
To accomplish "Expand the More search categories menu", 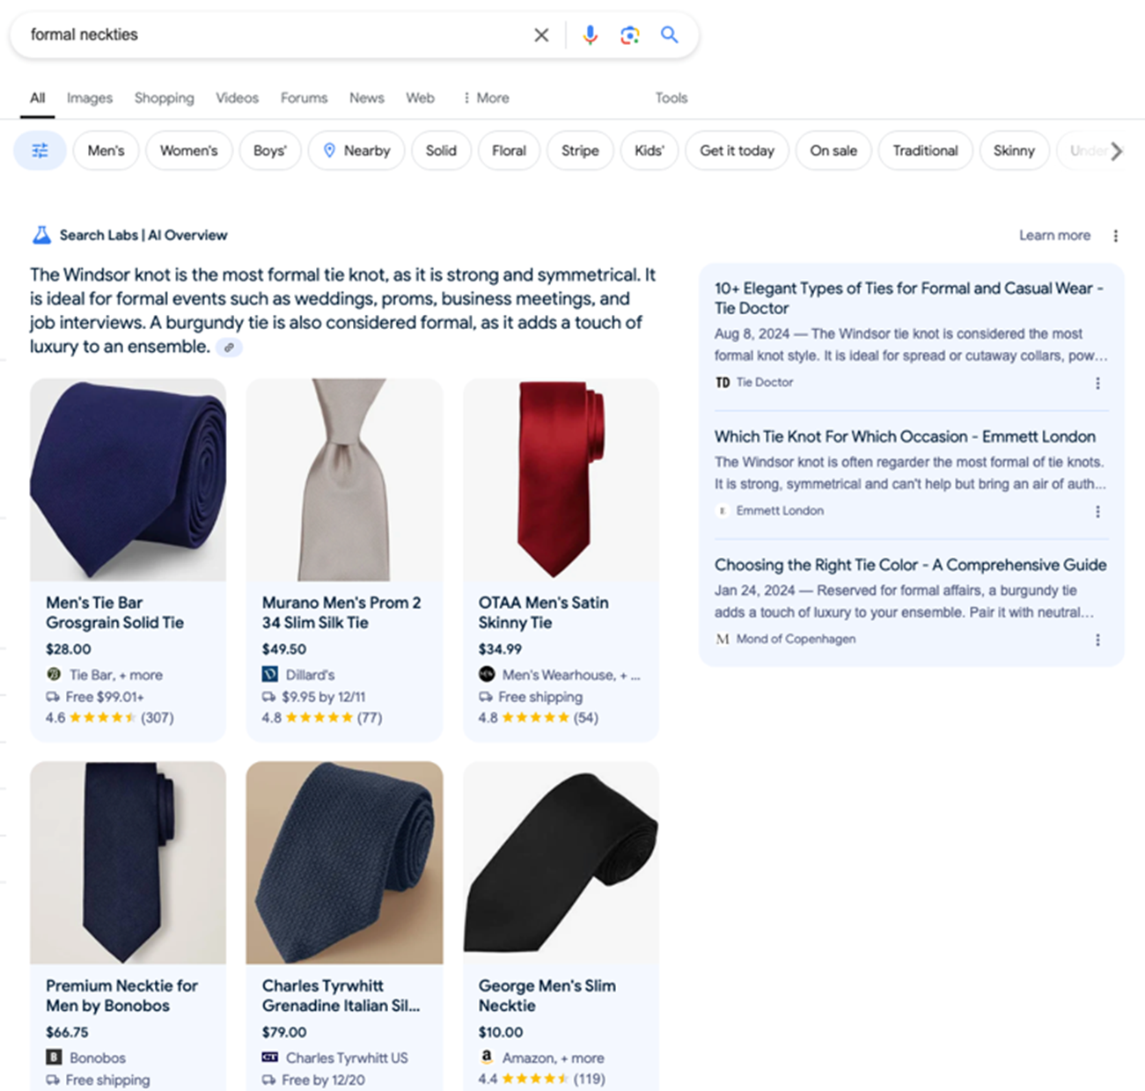I will pyautogui.click(x=486, y=98).
